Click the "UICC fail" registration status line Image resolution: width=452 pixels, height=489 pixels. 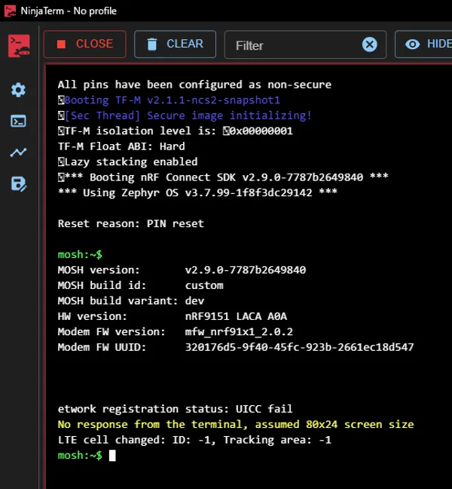[175, 409]
